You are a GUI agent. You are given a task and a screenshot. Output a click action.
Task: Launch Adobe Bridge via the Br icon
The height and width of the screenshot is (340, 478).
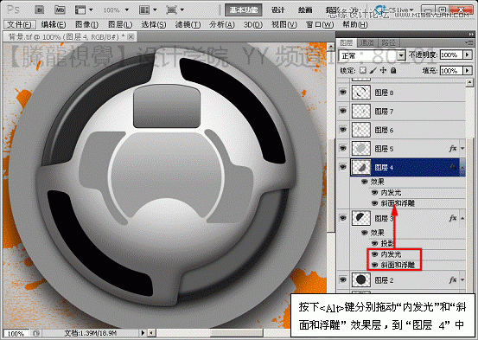40,10
